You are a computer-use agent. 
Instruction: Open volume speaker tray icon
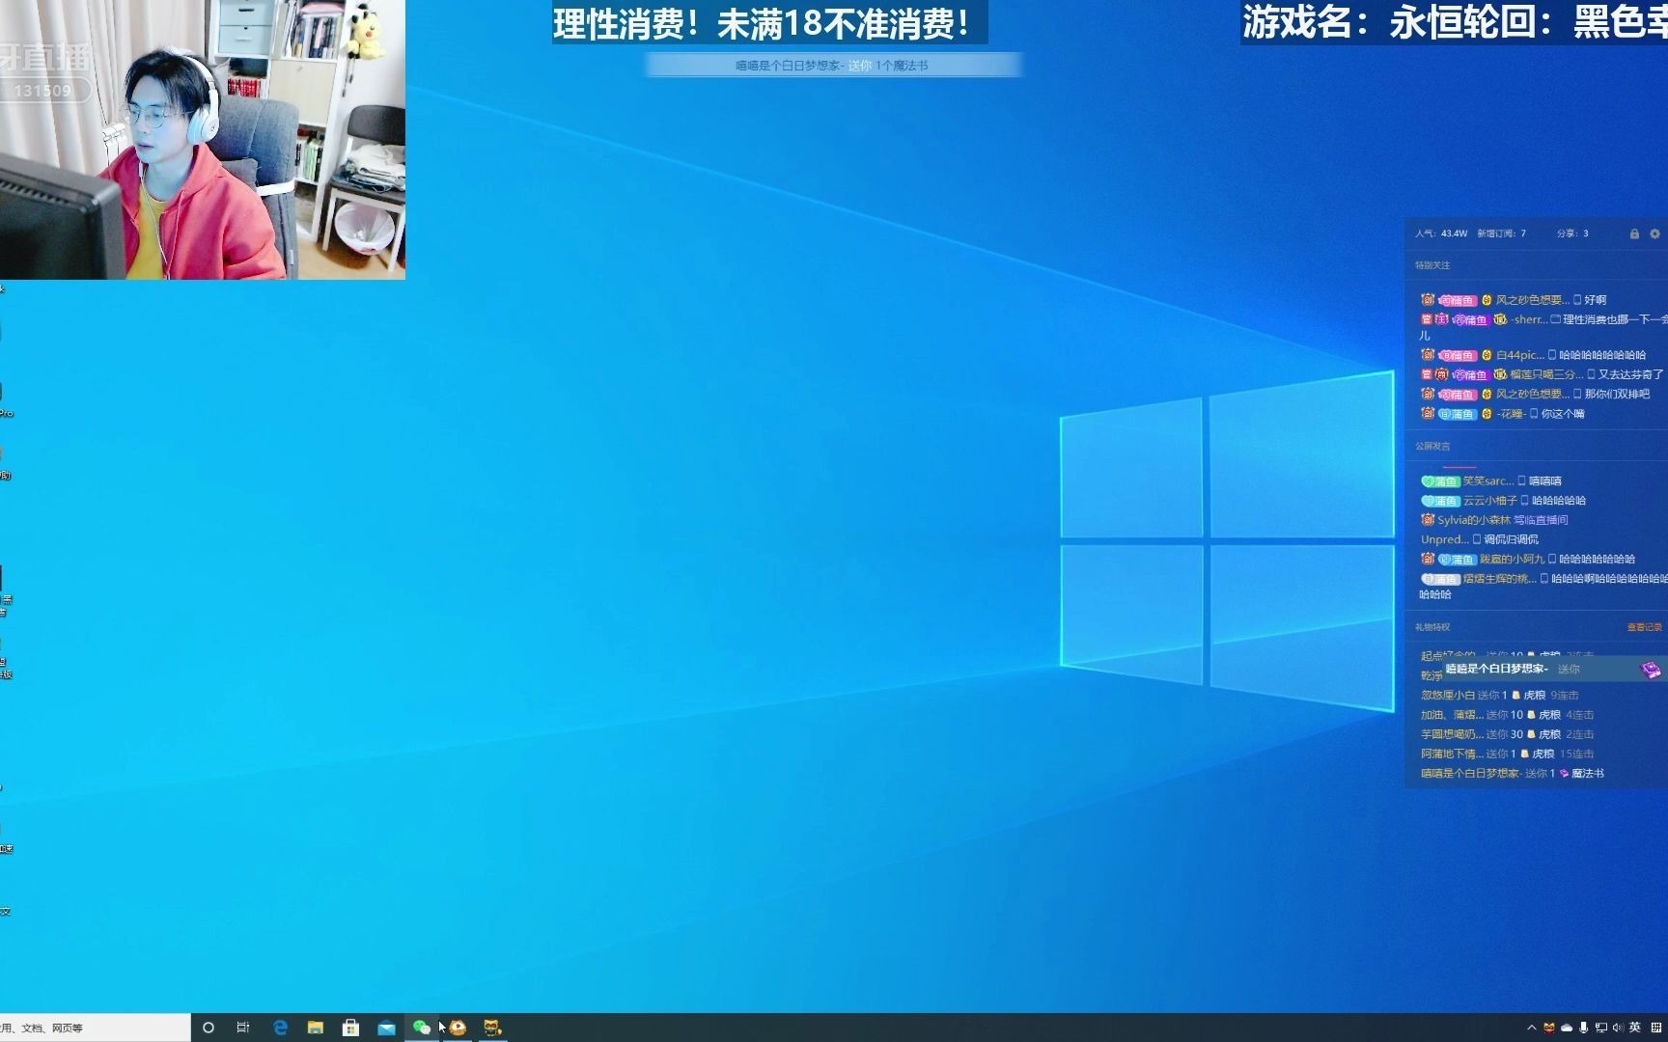1618,1028
